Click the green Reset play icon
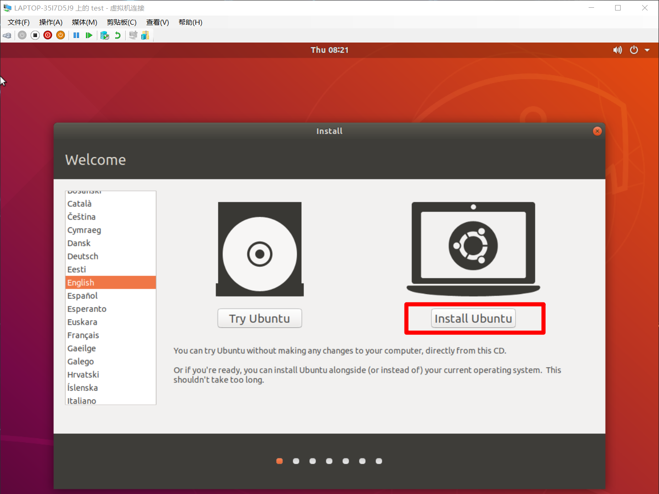 (89, 35)
